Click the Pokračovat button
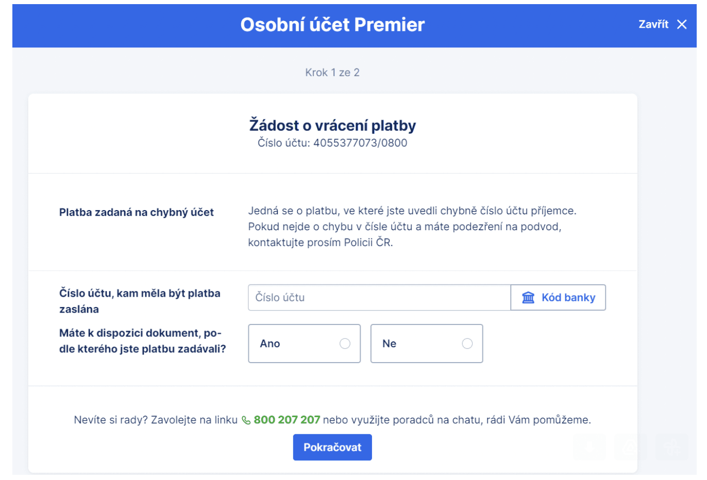707x480 pixels. pos(332,447)
